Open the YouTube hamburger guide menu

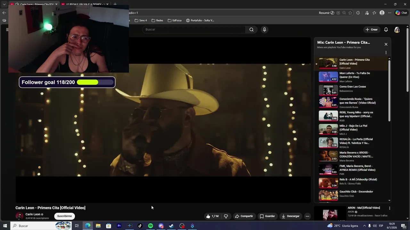(7, 29)
